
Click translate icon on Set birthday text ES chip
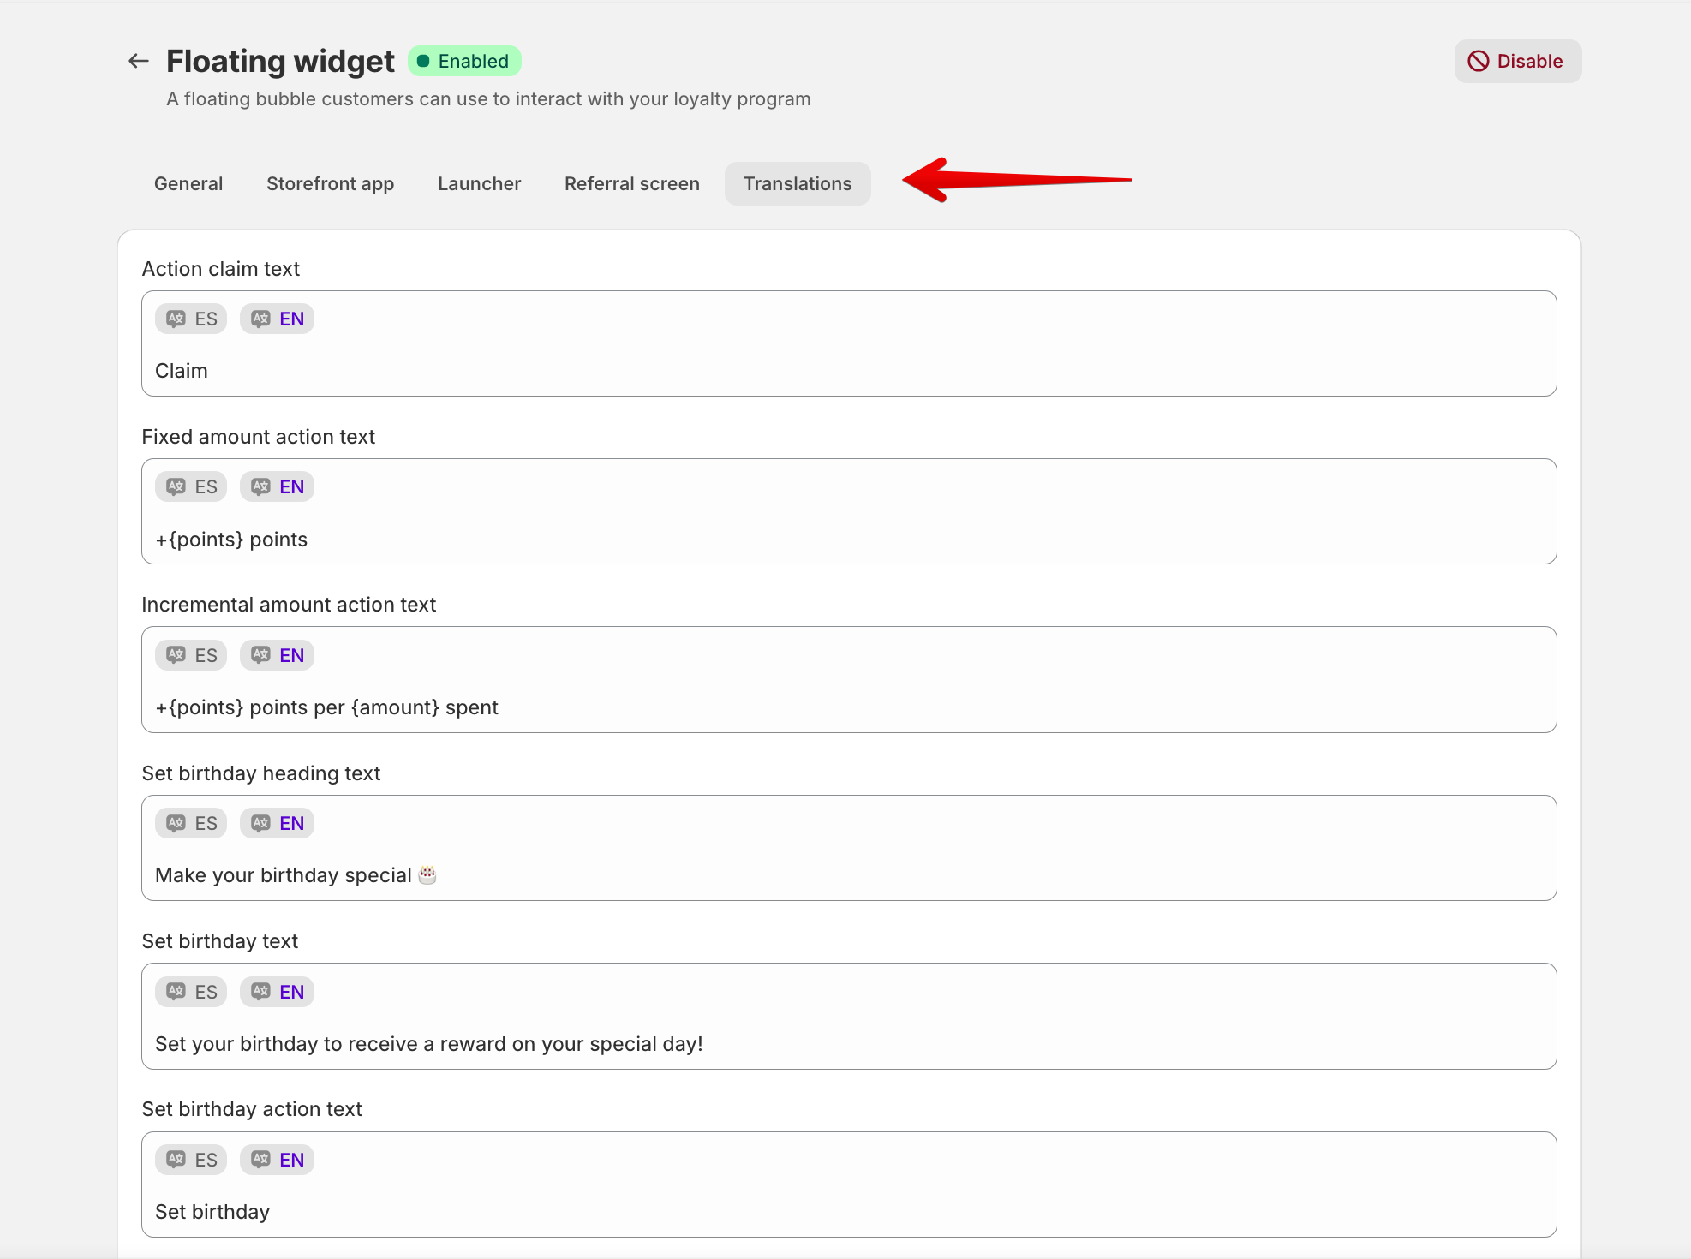point(176,992)
